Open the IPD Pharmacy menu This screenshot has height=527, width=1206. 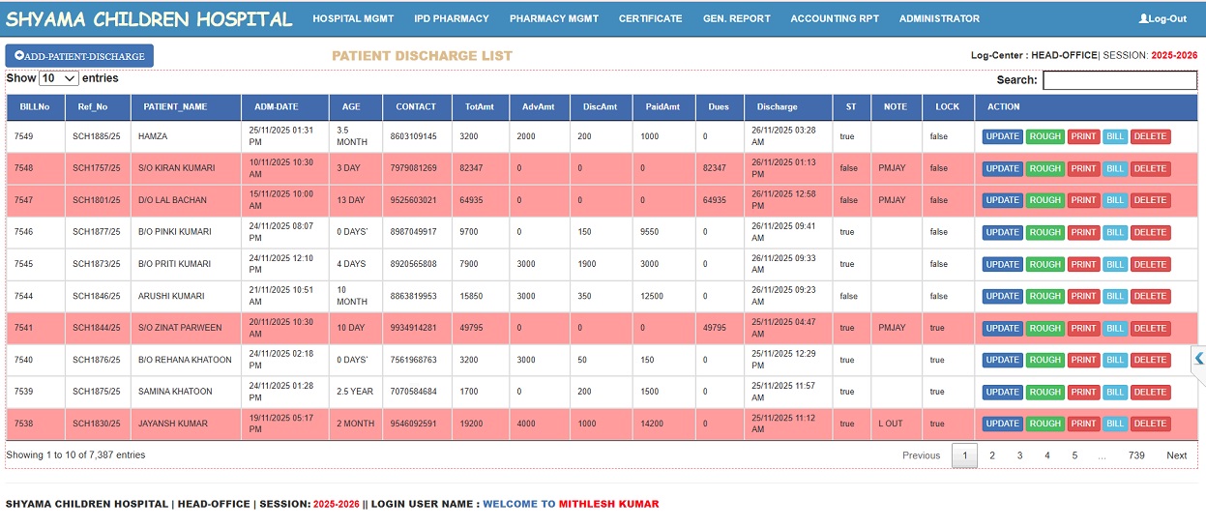[452, 18]
